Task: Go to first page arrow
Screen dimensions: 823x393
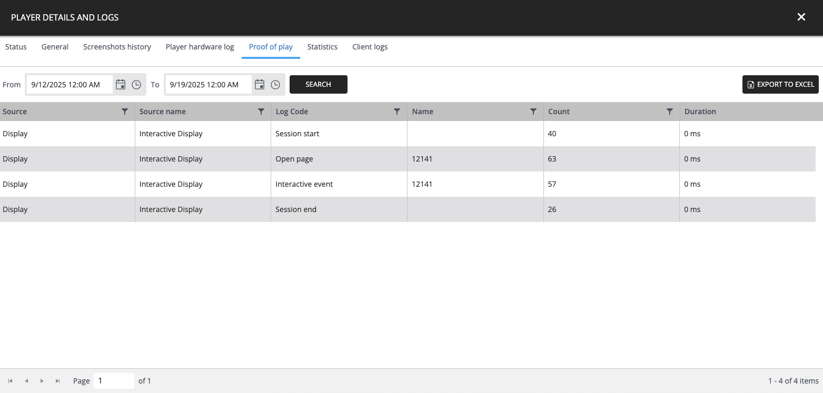Action: (10, 381)
